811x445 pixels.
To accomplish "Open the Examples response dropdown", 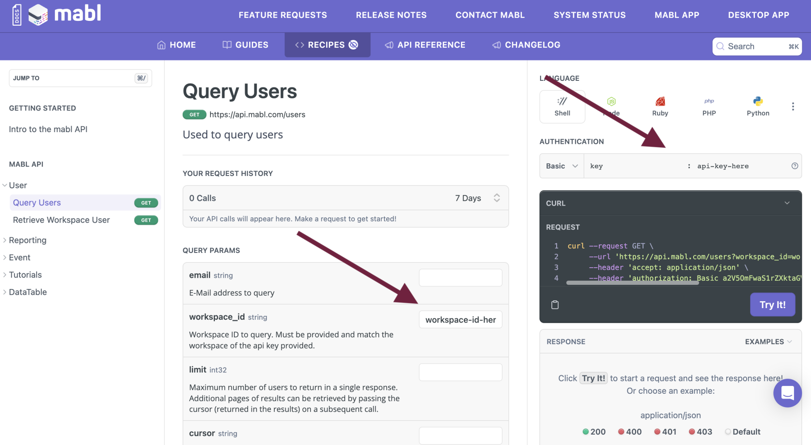I will coord(768,342).
